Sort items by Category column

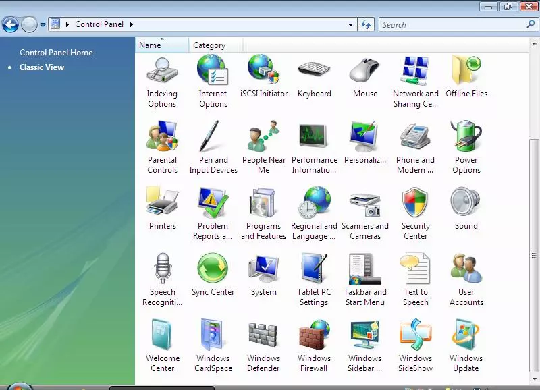(x=215, y=45)
